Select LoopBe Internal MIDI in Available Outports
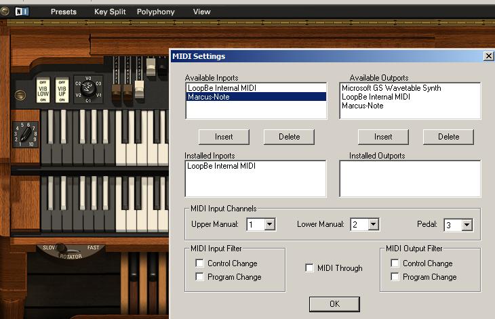The image size is (495, 319). click(x=410, y=97)
